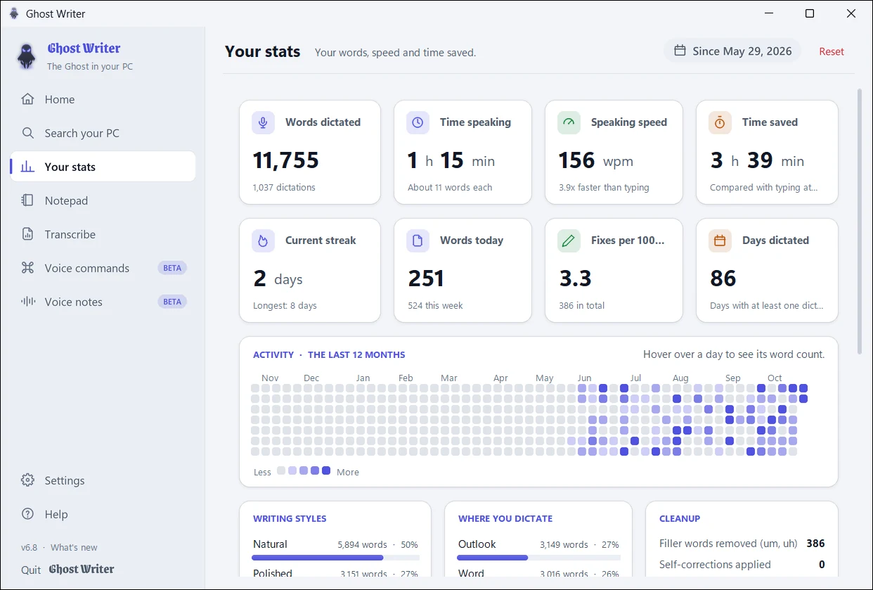The image size is (873, 590).
Task: Click the document icon on Words today
Action: point(418,241)
